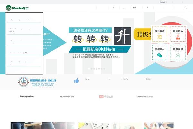Screen dimensions: 193x129
Task: Click the 2010 text in stats bar
Action: 87,79
